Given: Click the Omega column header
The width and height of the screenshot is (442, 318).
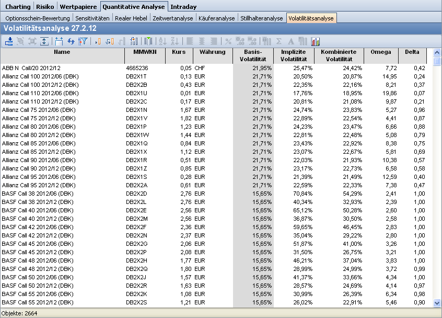Looking at the screenshot, I should tap(380, 52).
